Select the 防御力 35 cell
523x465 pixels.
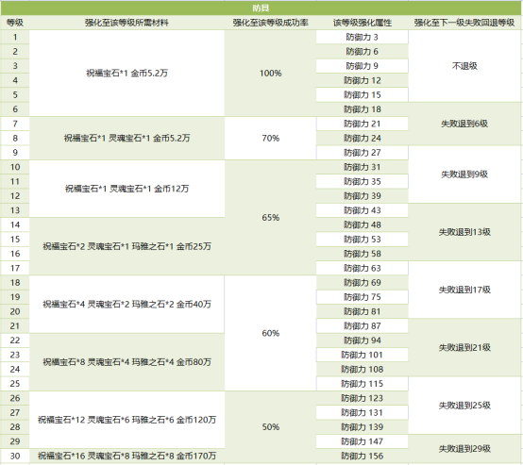pos(363,182)
